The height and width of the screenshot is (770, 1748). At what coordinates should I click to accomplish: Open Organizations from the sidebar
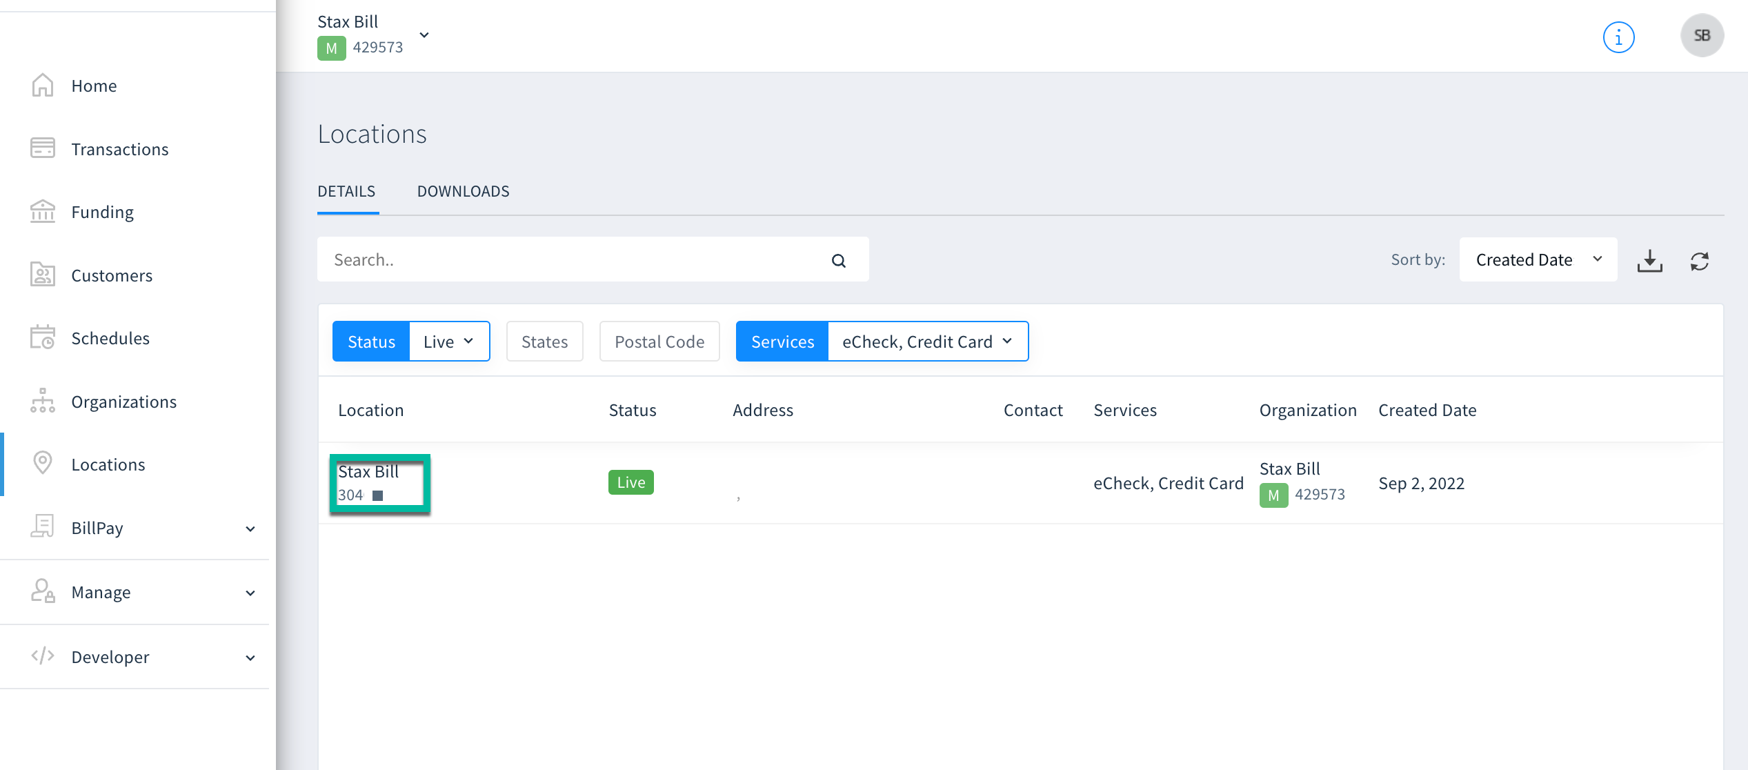coord(124,402)
